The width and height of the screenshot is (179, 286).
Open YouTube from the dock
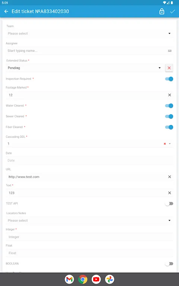coord(96,279)
